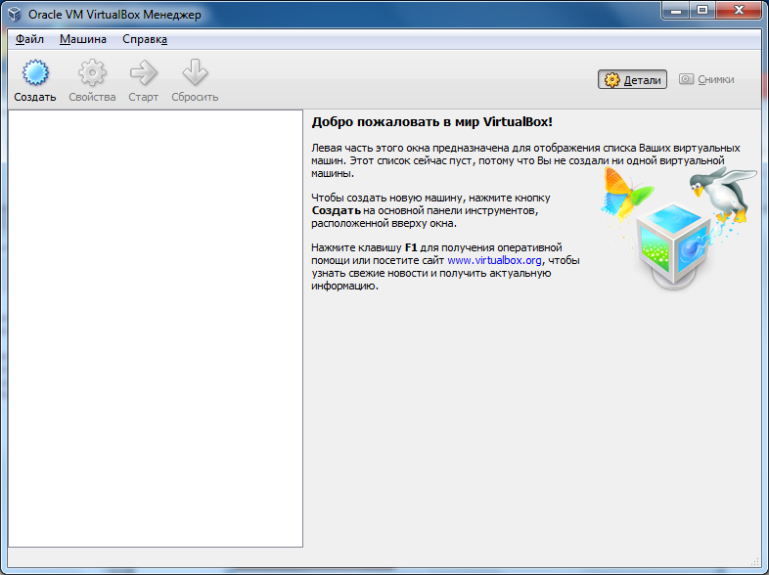Click the Старт arrow toolbar icon
This screenshot has width=769, height=575.
pyautogui.click(x=143, y=72)
